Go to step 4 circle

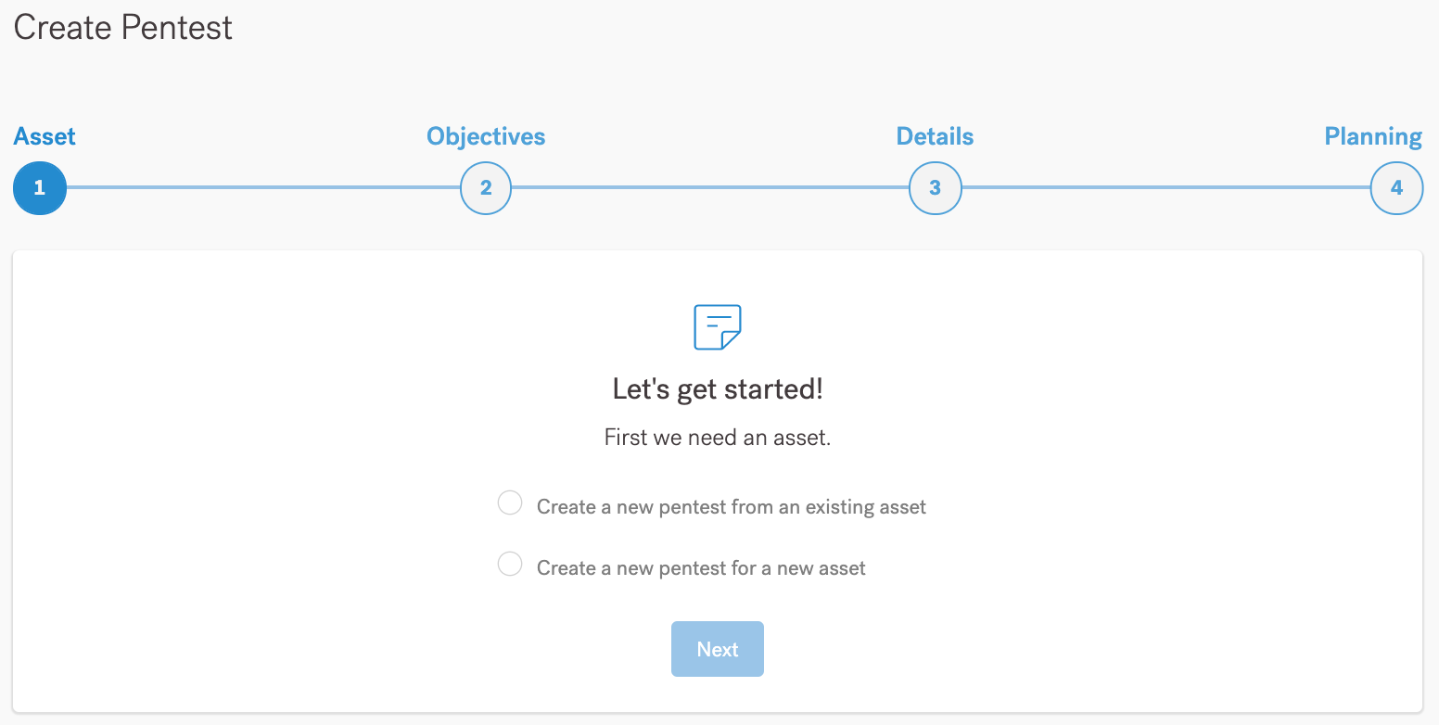tap(1396, 188)
